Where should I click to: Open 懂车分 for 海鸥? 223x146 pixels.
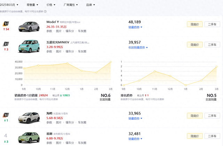[x=70, y=122]
